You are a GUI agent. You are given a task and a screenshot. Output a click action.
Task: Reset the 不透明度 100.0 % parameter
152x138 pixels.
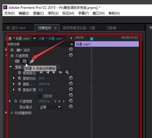tap(71, 101)
